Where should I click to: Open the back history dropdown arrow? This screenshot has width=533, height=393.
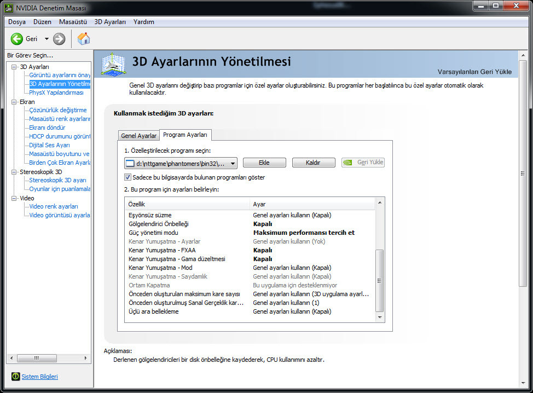[x=47, y=39]
